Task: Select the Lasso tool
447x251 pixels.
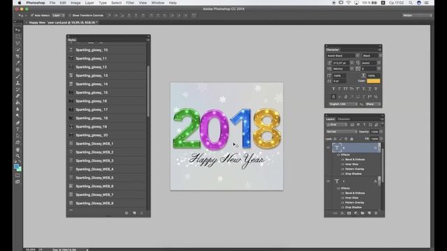Action: click(x=17, y=43)
